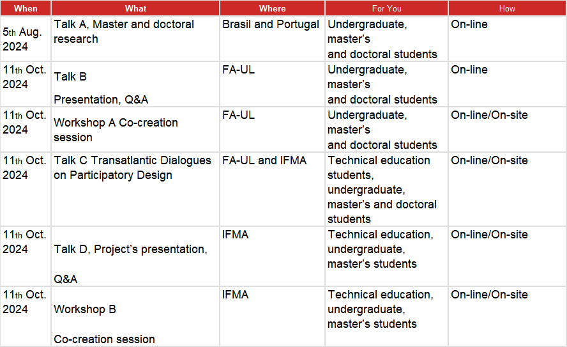567x347 pixels.
Task: Select 'Talk A, Master and doctoral research' cell
Action: tap(135, 39)
